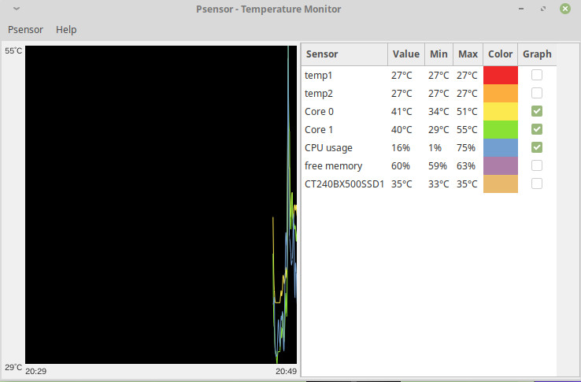
Task: Click the 63% max free memory
Action: tap(466, 165)
